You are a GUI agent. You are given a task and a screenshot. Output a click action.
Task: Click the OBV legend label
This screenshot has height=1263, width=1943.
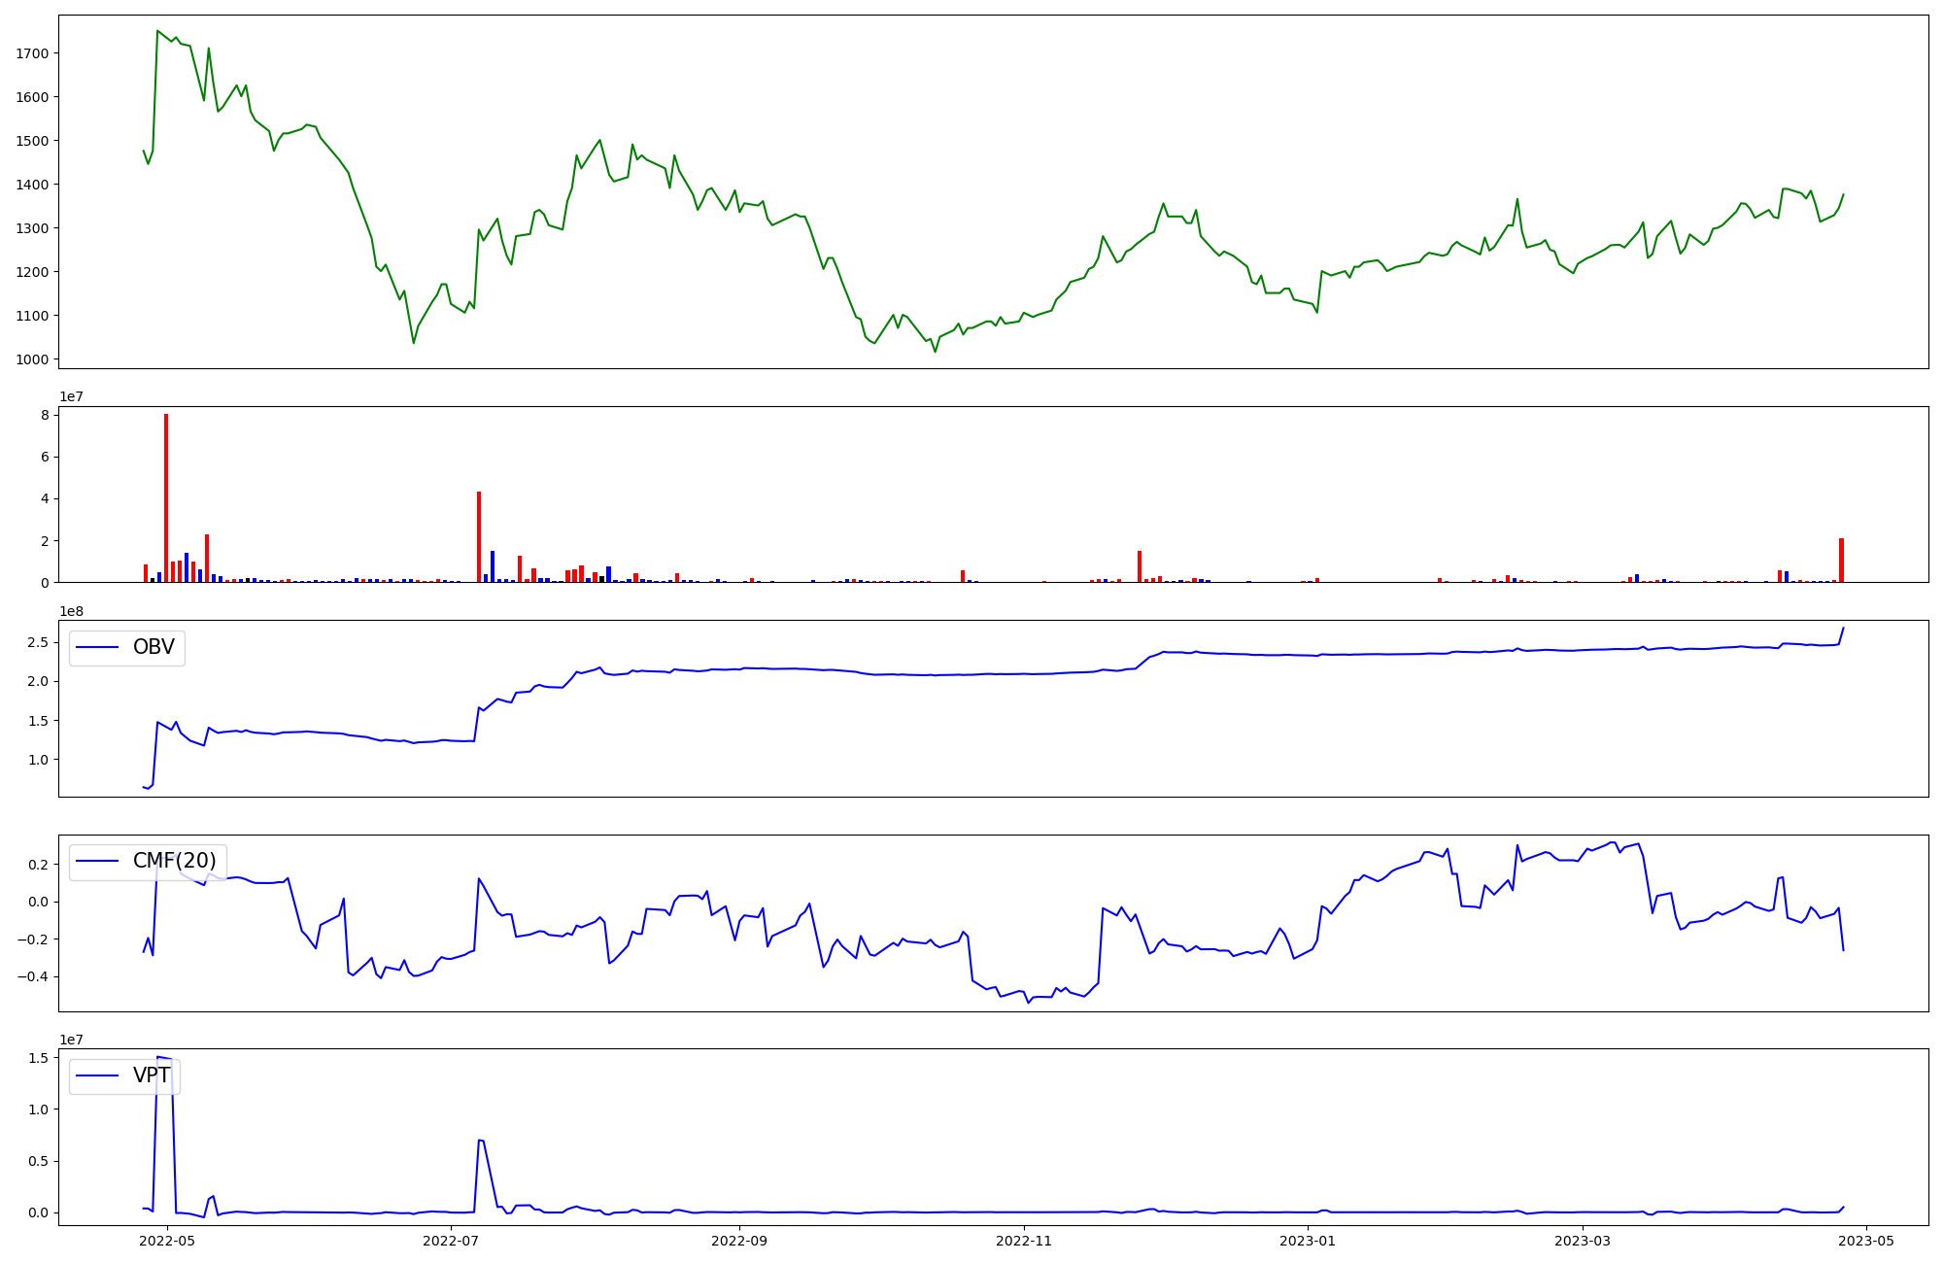click(x=153, y=647)
